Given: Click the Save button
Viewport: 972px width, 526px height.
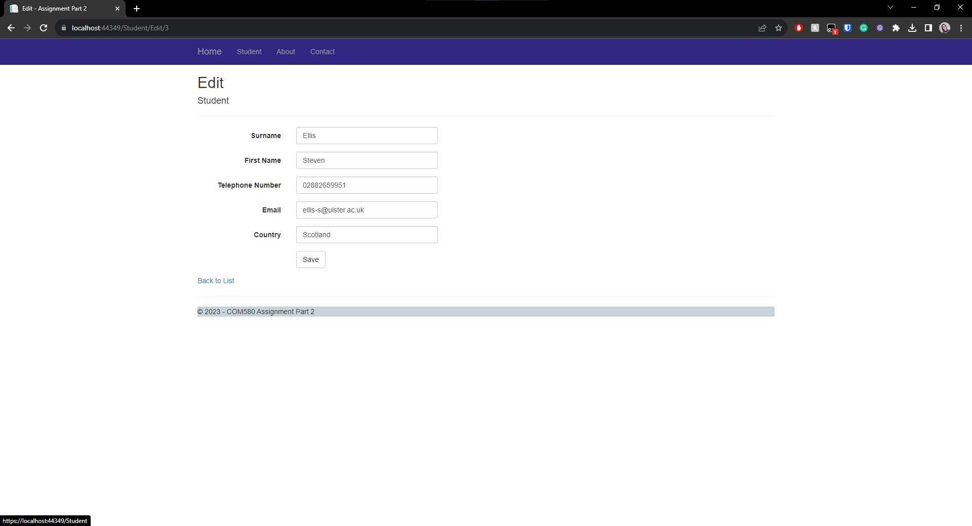Looking at the screenshot, I should pyautogui.click(x=310, y=259).
